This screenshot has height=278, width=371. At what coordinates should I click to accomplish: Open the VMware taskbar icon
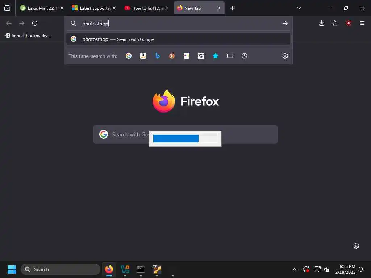point(125,269)
